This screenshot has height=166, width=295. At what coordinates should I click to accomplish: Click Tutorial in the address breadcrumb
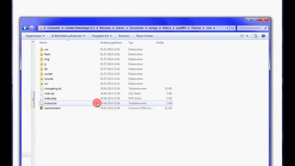pos(196,28)
